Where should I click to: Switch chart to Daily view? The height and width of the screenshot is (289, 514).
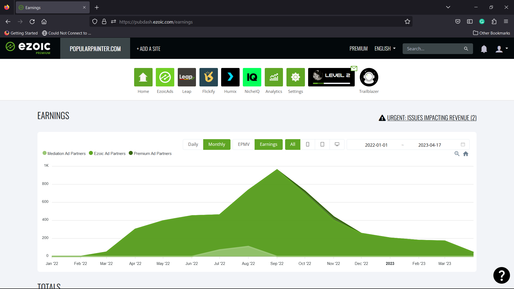point(193,144)
